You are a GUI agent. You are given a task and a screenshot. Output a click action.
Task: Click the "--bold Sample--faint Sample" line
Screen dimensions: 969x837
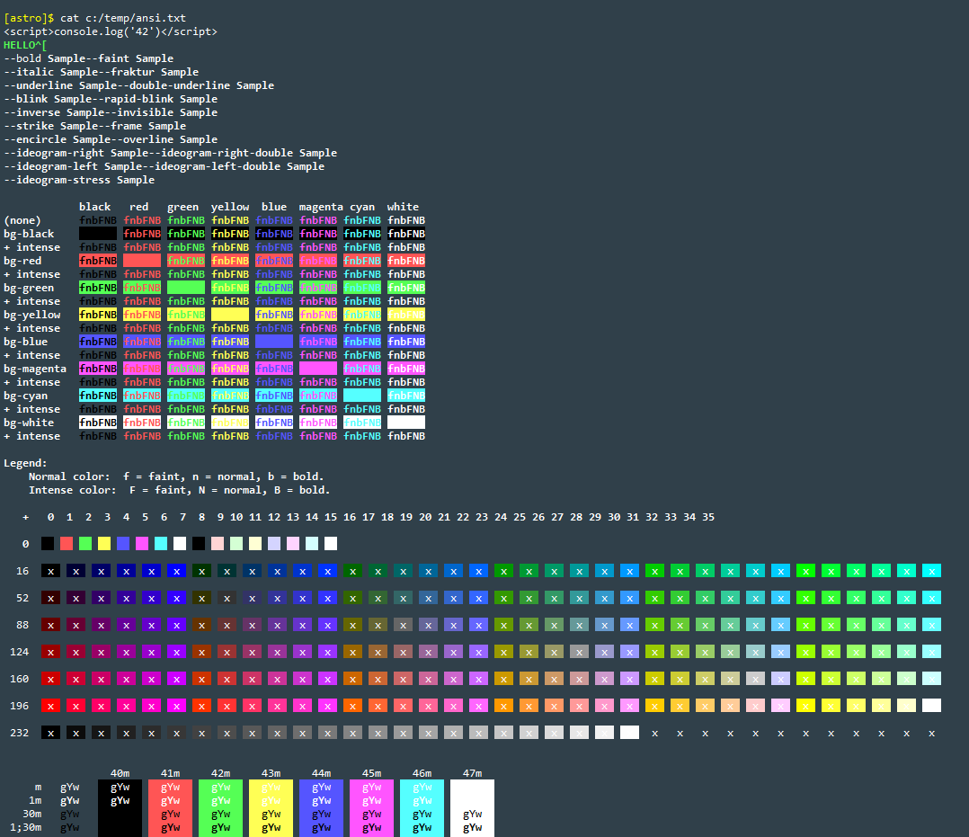[88, 58]
